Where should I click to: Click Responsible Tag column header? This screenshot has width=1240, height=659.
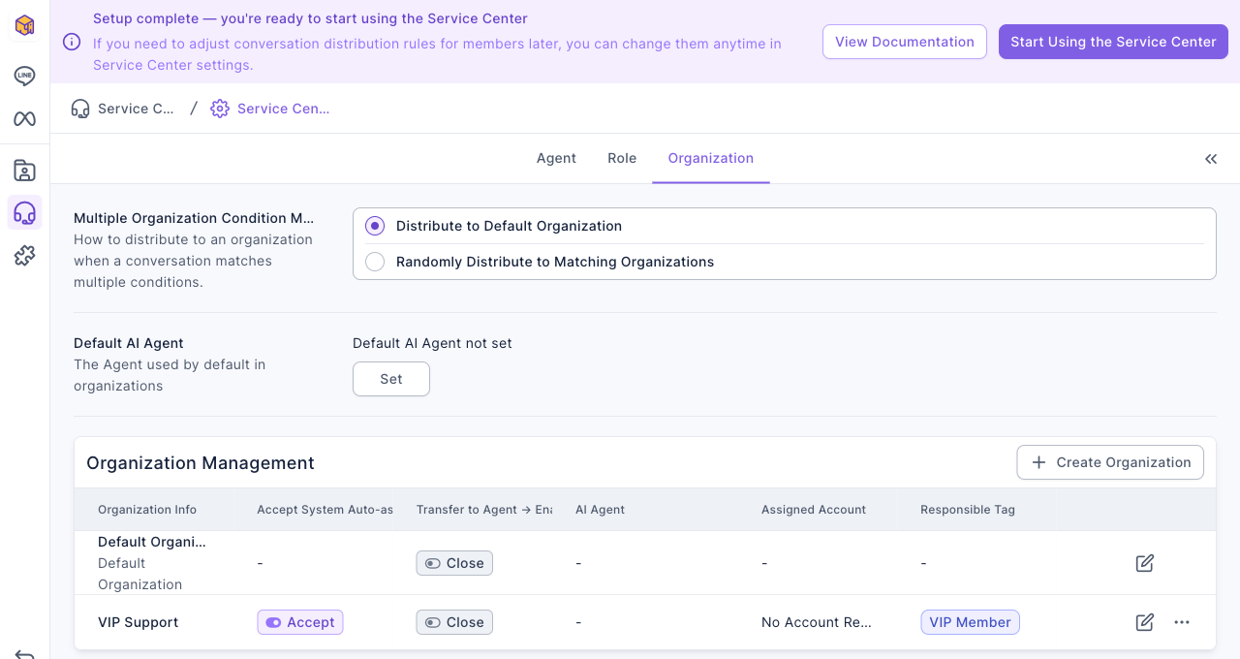(x=968, y=510)
